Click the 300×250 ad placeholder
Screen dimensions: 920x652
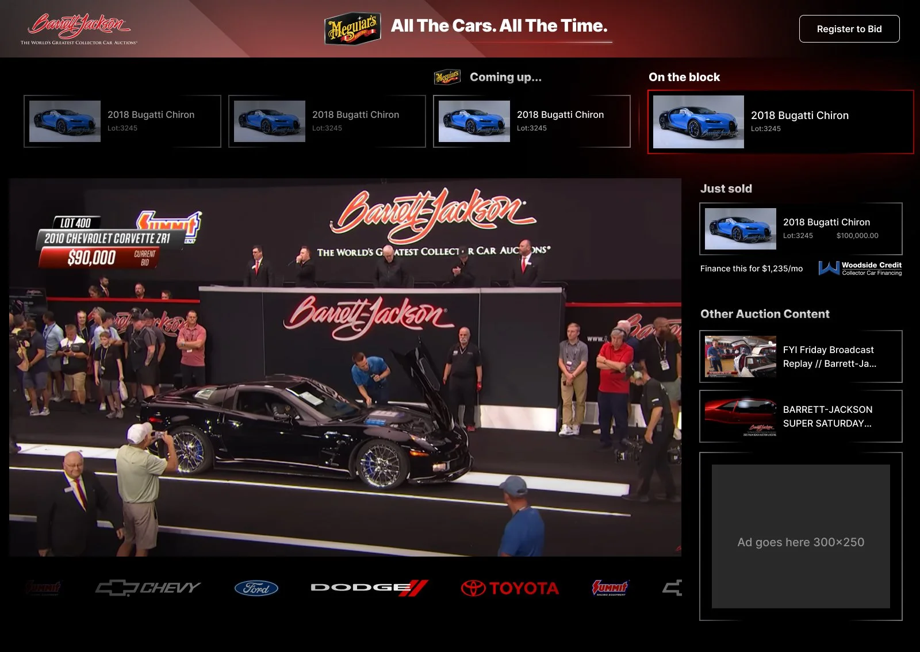(801, 536)
